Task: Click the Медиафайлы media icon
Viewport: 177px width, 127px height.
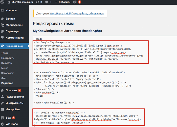Action: click(2, 25)
